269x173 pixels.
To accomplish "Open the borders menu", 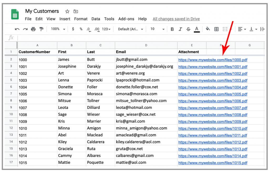I will (216, 29).
